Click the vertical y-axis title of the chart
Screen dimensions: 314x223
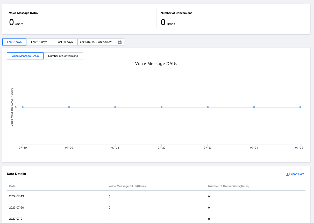tap(12, 107)
